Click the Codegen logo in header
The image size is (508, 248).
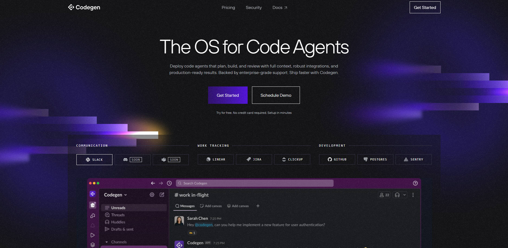84,7
